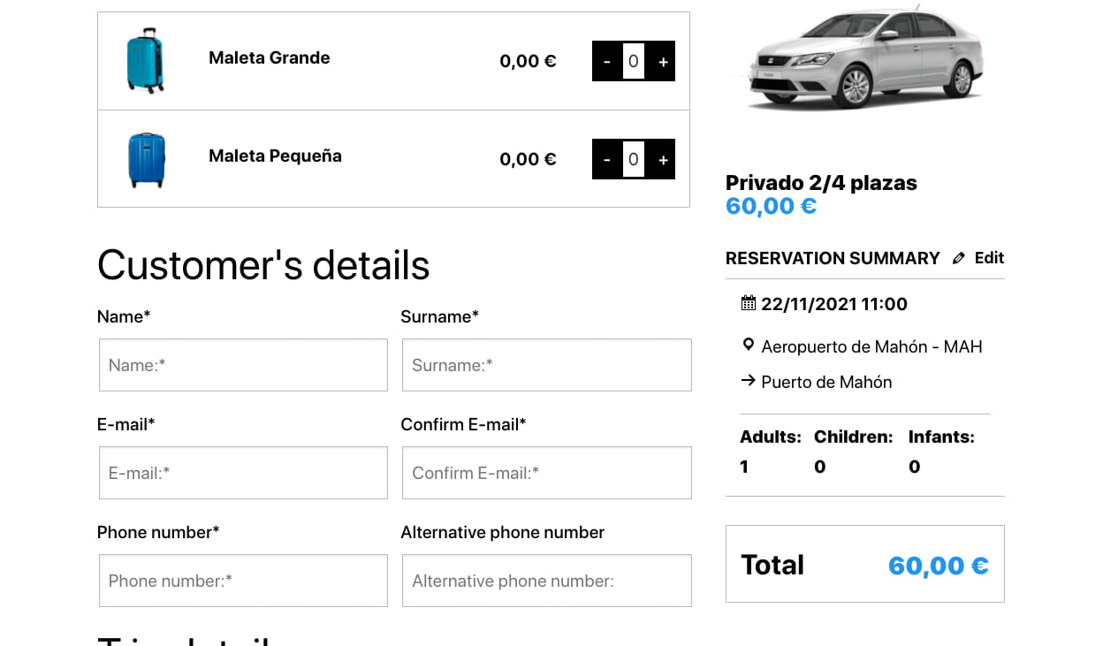
Task: Click the Edit reservation summary link
Action: 989,258
